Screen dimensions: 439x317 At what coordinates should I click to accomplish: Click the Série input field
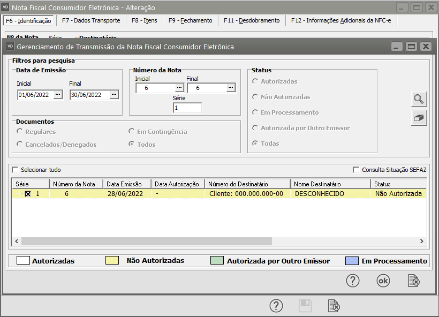pyautogui.click(x=187, y=108)
